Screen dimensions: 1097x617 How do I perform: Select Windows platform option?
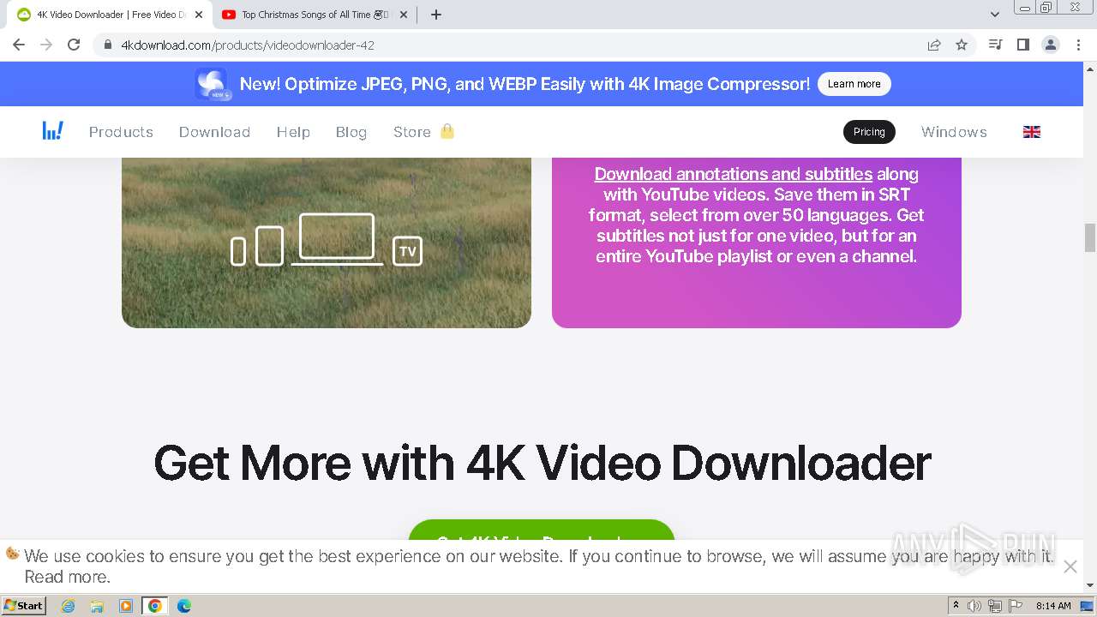pyautogui.click(x=954, y=132)
